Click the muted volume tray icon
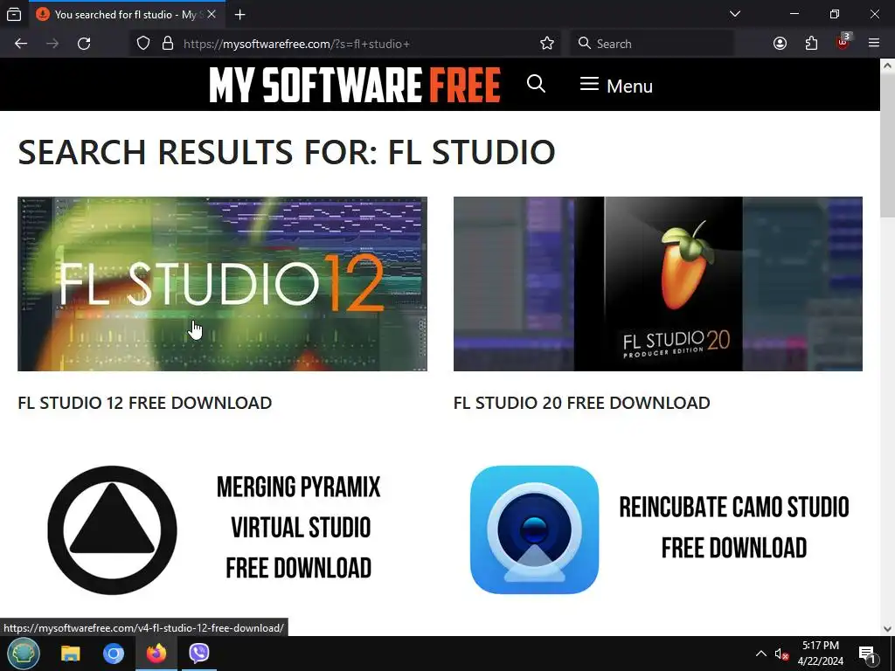The height and width of the screenshot is (671, 895). (x=781, y=654)
